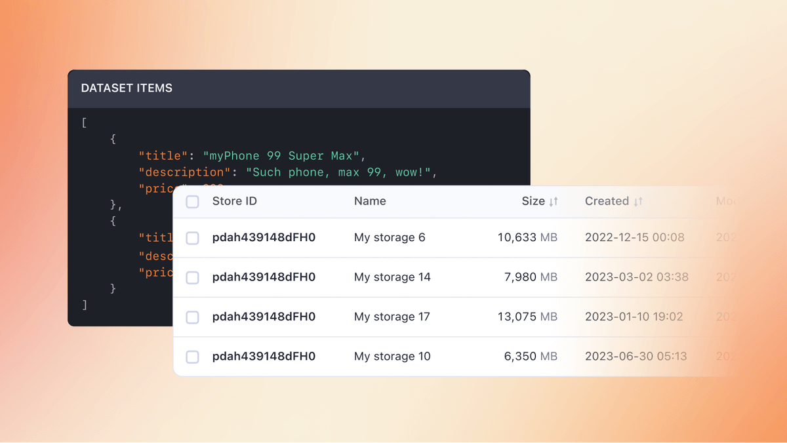Click the Created column sort arrows icon
This screenshot has height=443, width=787.
tap(637, 201)
